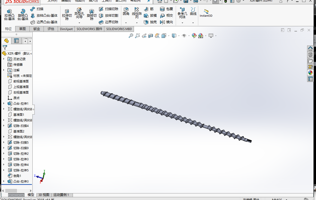The height and width of the screenshot is (200, 316).
Task: Choose the 边界凸台/基体 boundary boss tool
Action: 44,22
